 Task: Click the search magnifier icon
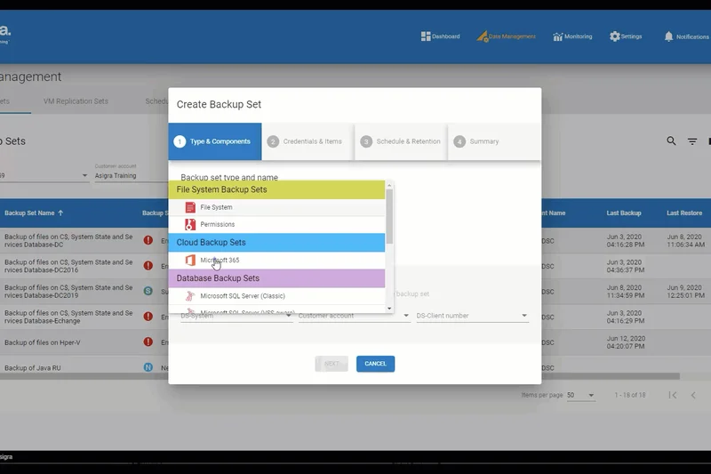coord(672,141)
